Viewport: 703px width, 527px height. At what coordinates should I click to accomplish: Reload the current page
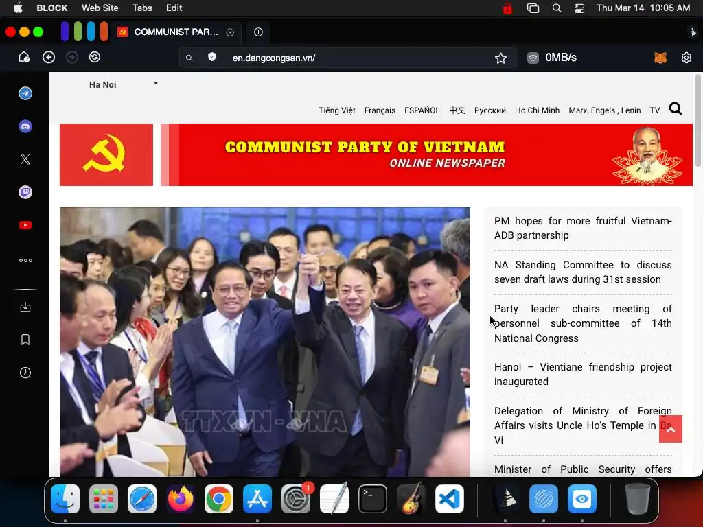(95, 58)
